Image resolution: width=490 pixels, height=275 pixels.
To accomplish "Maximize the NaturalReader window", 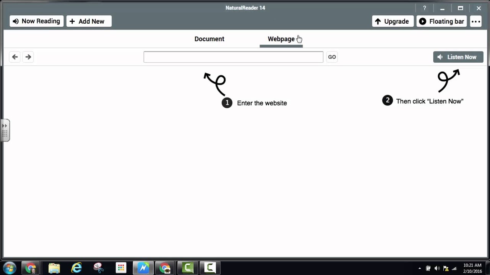I will pos(461,8).
